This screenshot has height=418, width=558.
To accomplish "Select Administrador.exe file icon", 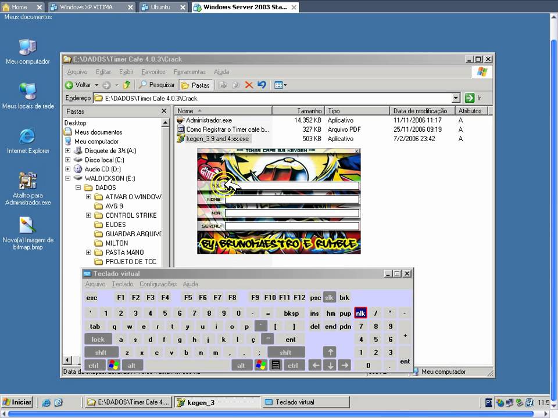I will point(181,120).
